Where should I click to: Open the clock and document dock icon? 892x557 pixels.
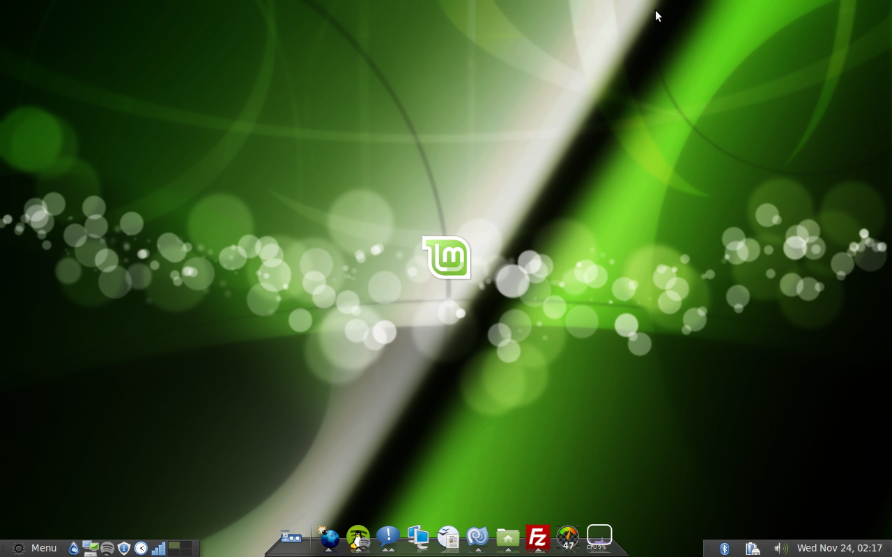[448, 537]
